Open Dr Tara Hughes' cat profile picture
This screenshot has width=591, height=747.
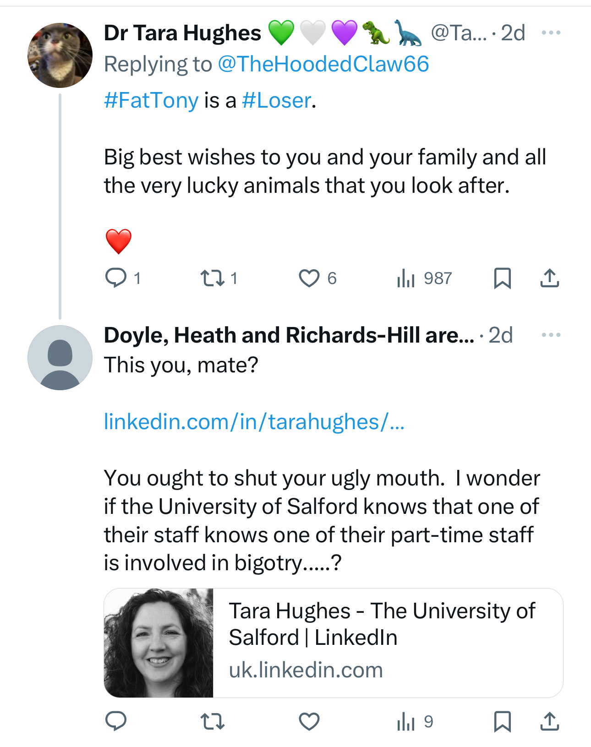(60, 55)
